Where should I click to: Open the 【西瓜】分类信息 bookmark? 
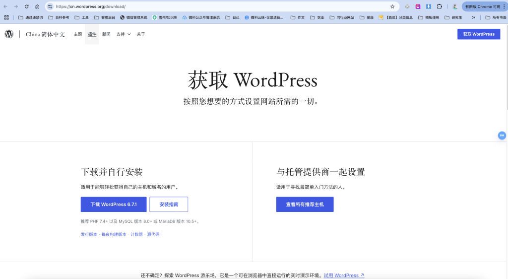(395, 17)
